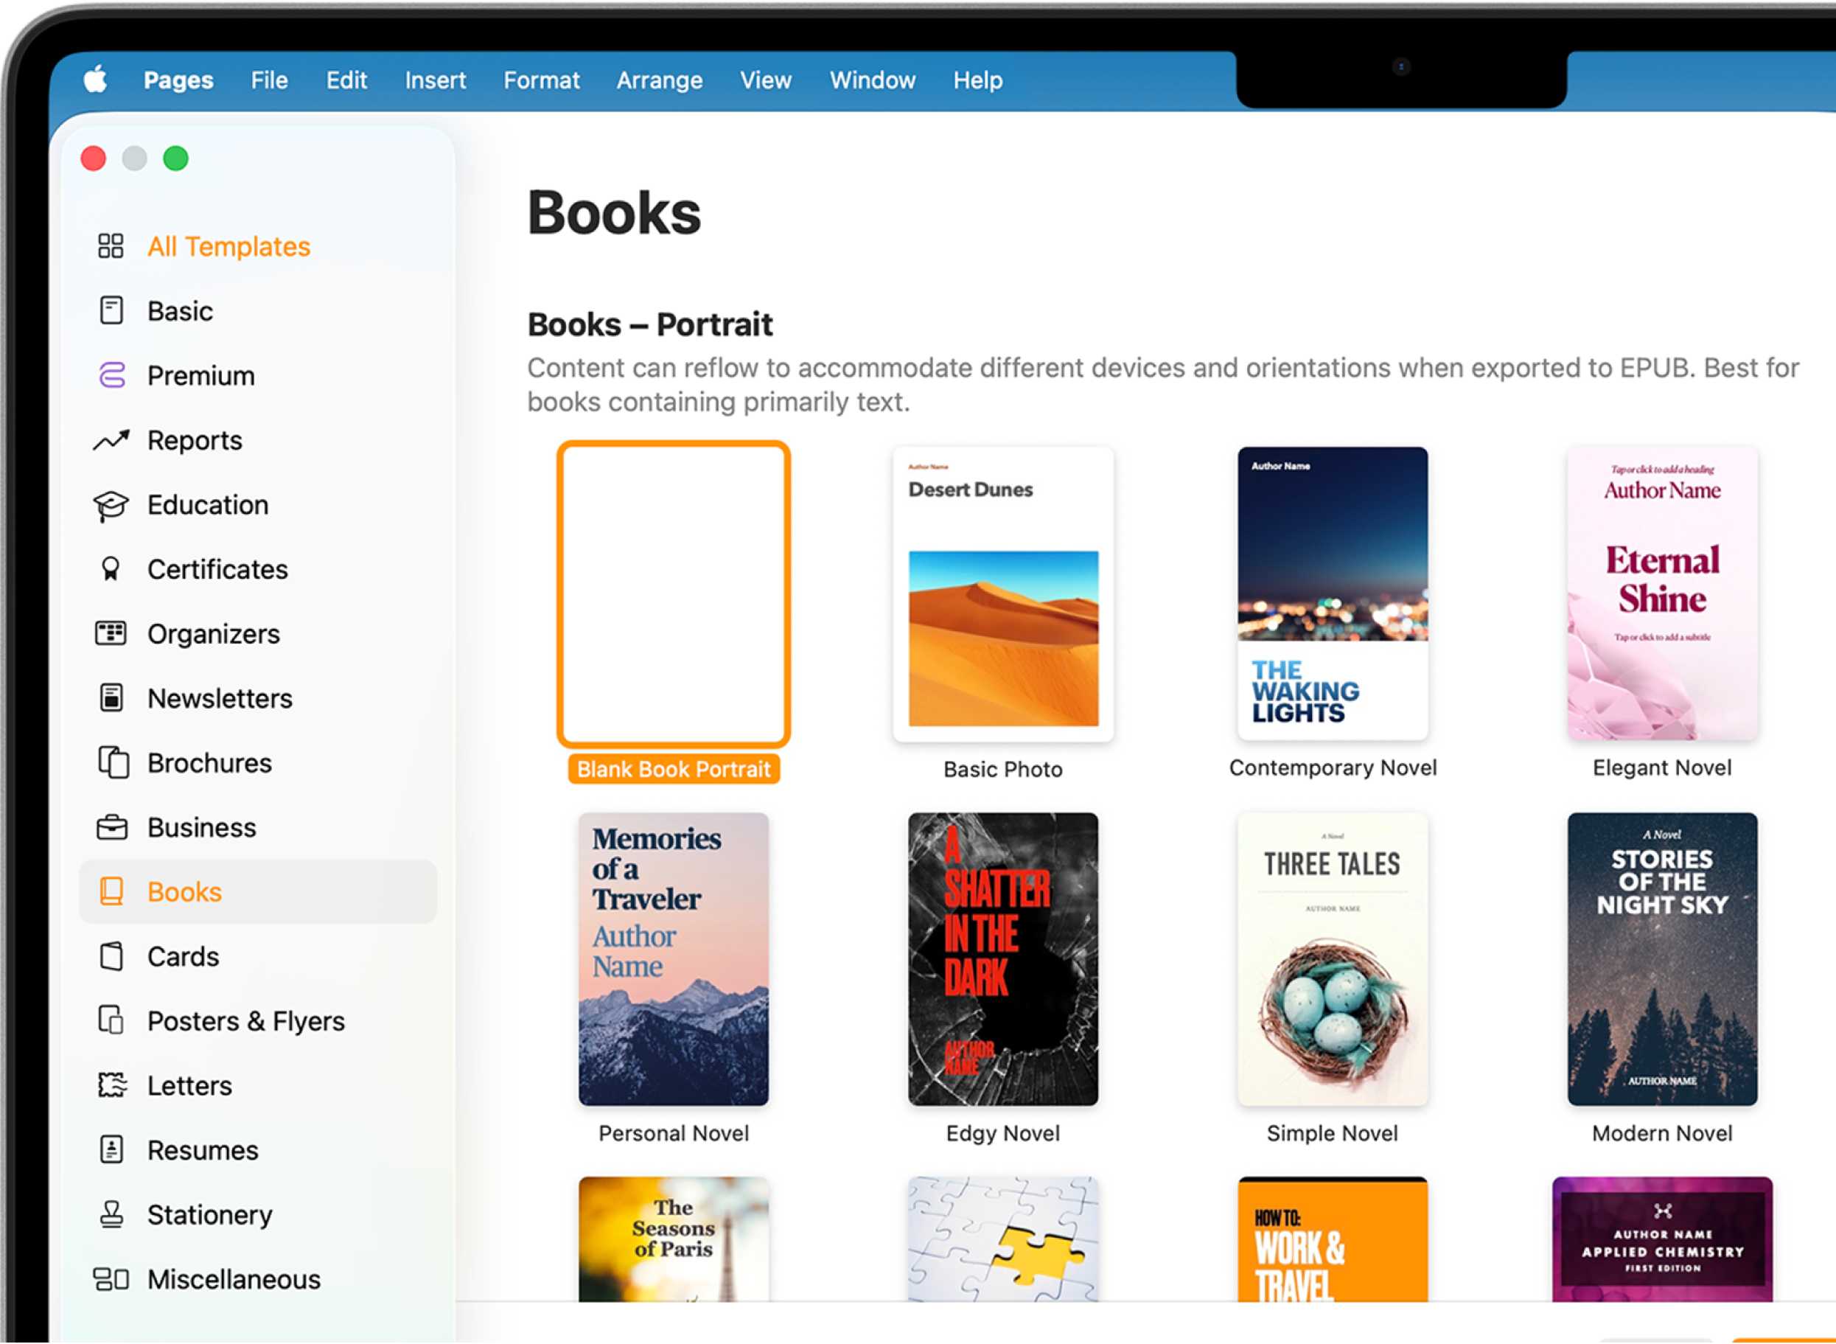Choose the Desert Dunes Basic Photo template
1836x1344 pixels.
coord(1002,593)
